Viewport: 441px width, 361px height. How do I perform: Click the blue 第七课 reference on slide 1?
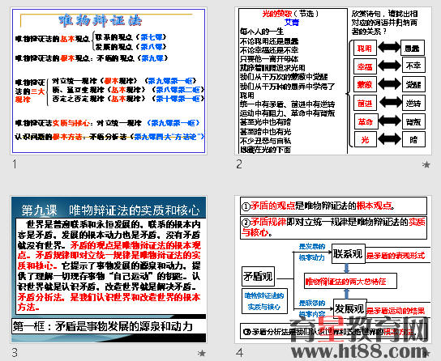(152, 37)
